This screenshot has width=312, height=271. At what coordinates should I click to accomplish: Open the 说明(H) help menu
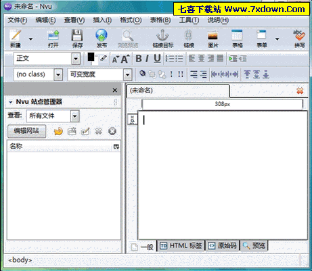tap(218, 20)
